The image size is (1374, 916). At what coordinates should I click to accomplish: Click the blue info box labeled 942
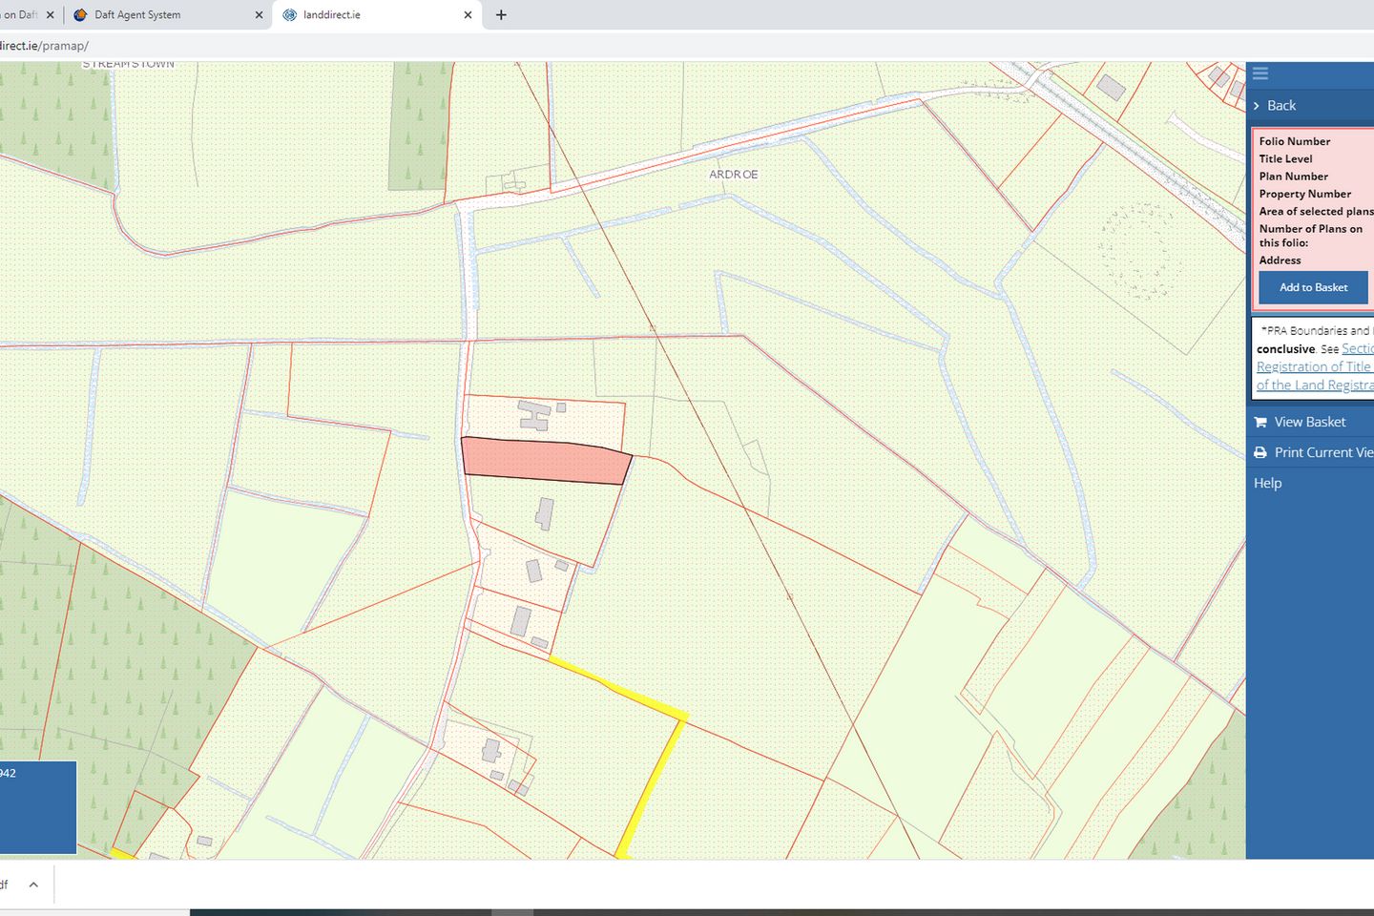tap(38, 807)
